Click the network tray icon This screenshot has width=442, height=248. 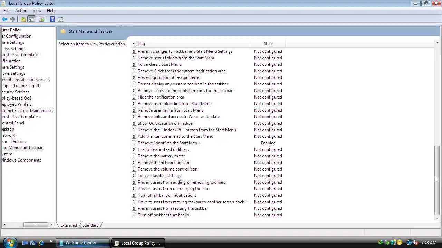[409, 243]
